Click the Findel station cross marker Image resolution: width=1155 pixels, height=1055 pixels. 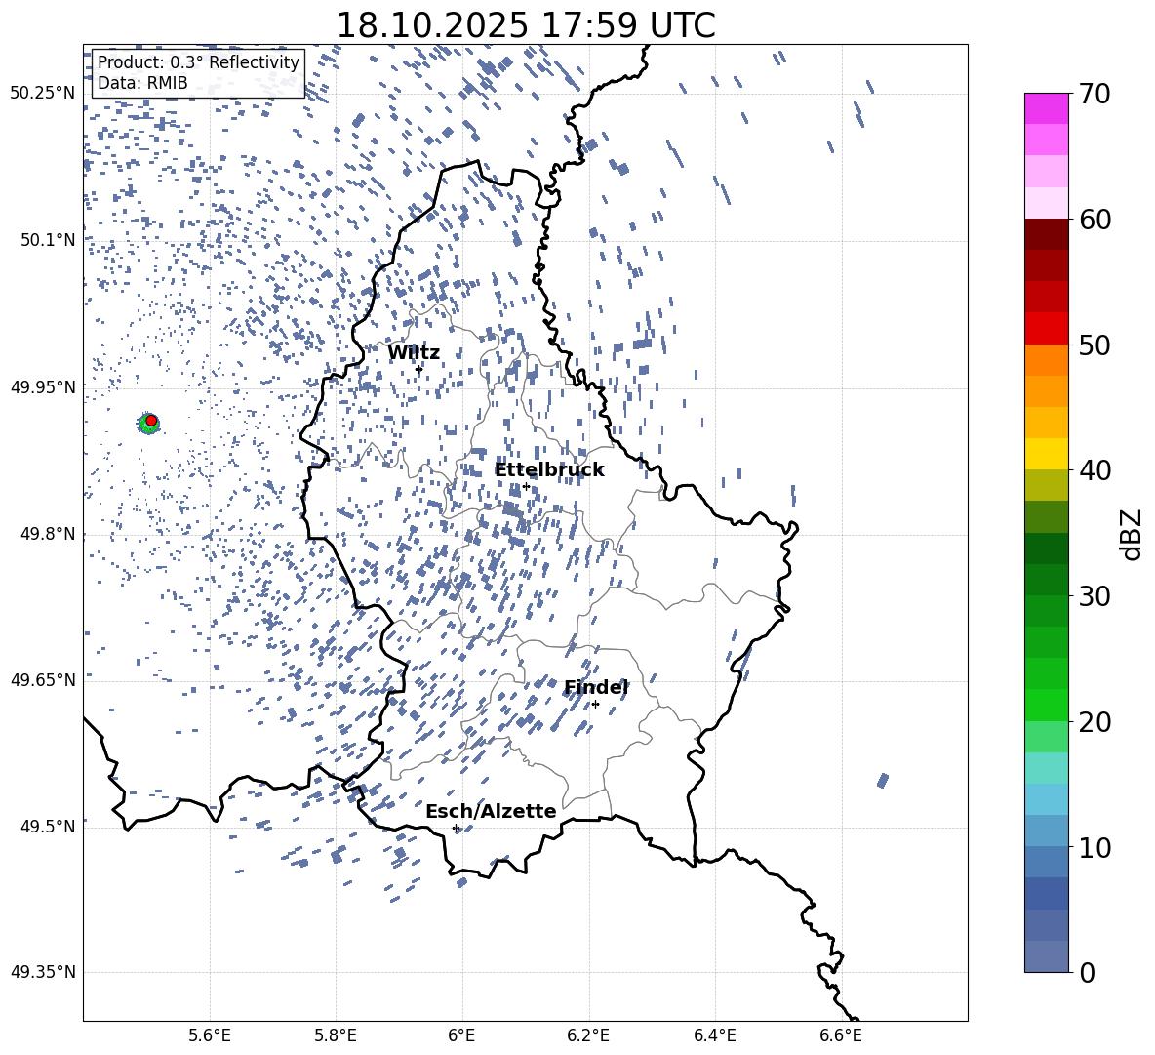pyautogui.click(x=595, y=704)
